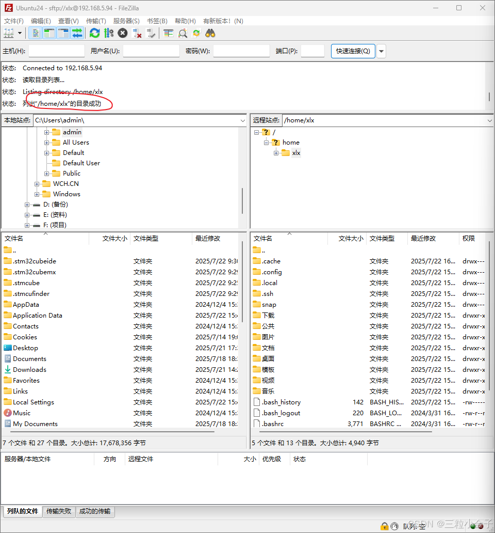
Task: Disconnect from the current server icon
Action: pyautogui.click(x=137, y=33)
